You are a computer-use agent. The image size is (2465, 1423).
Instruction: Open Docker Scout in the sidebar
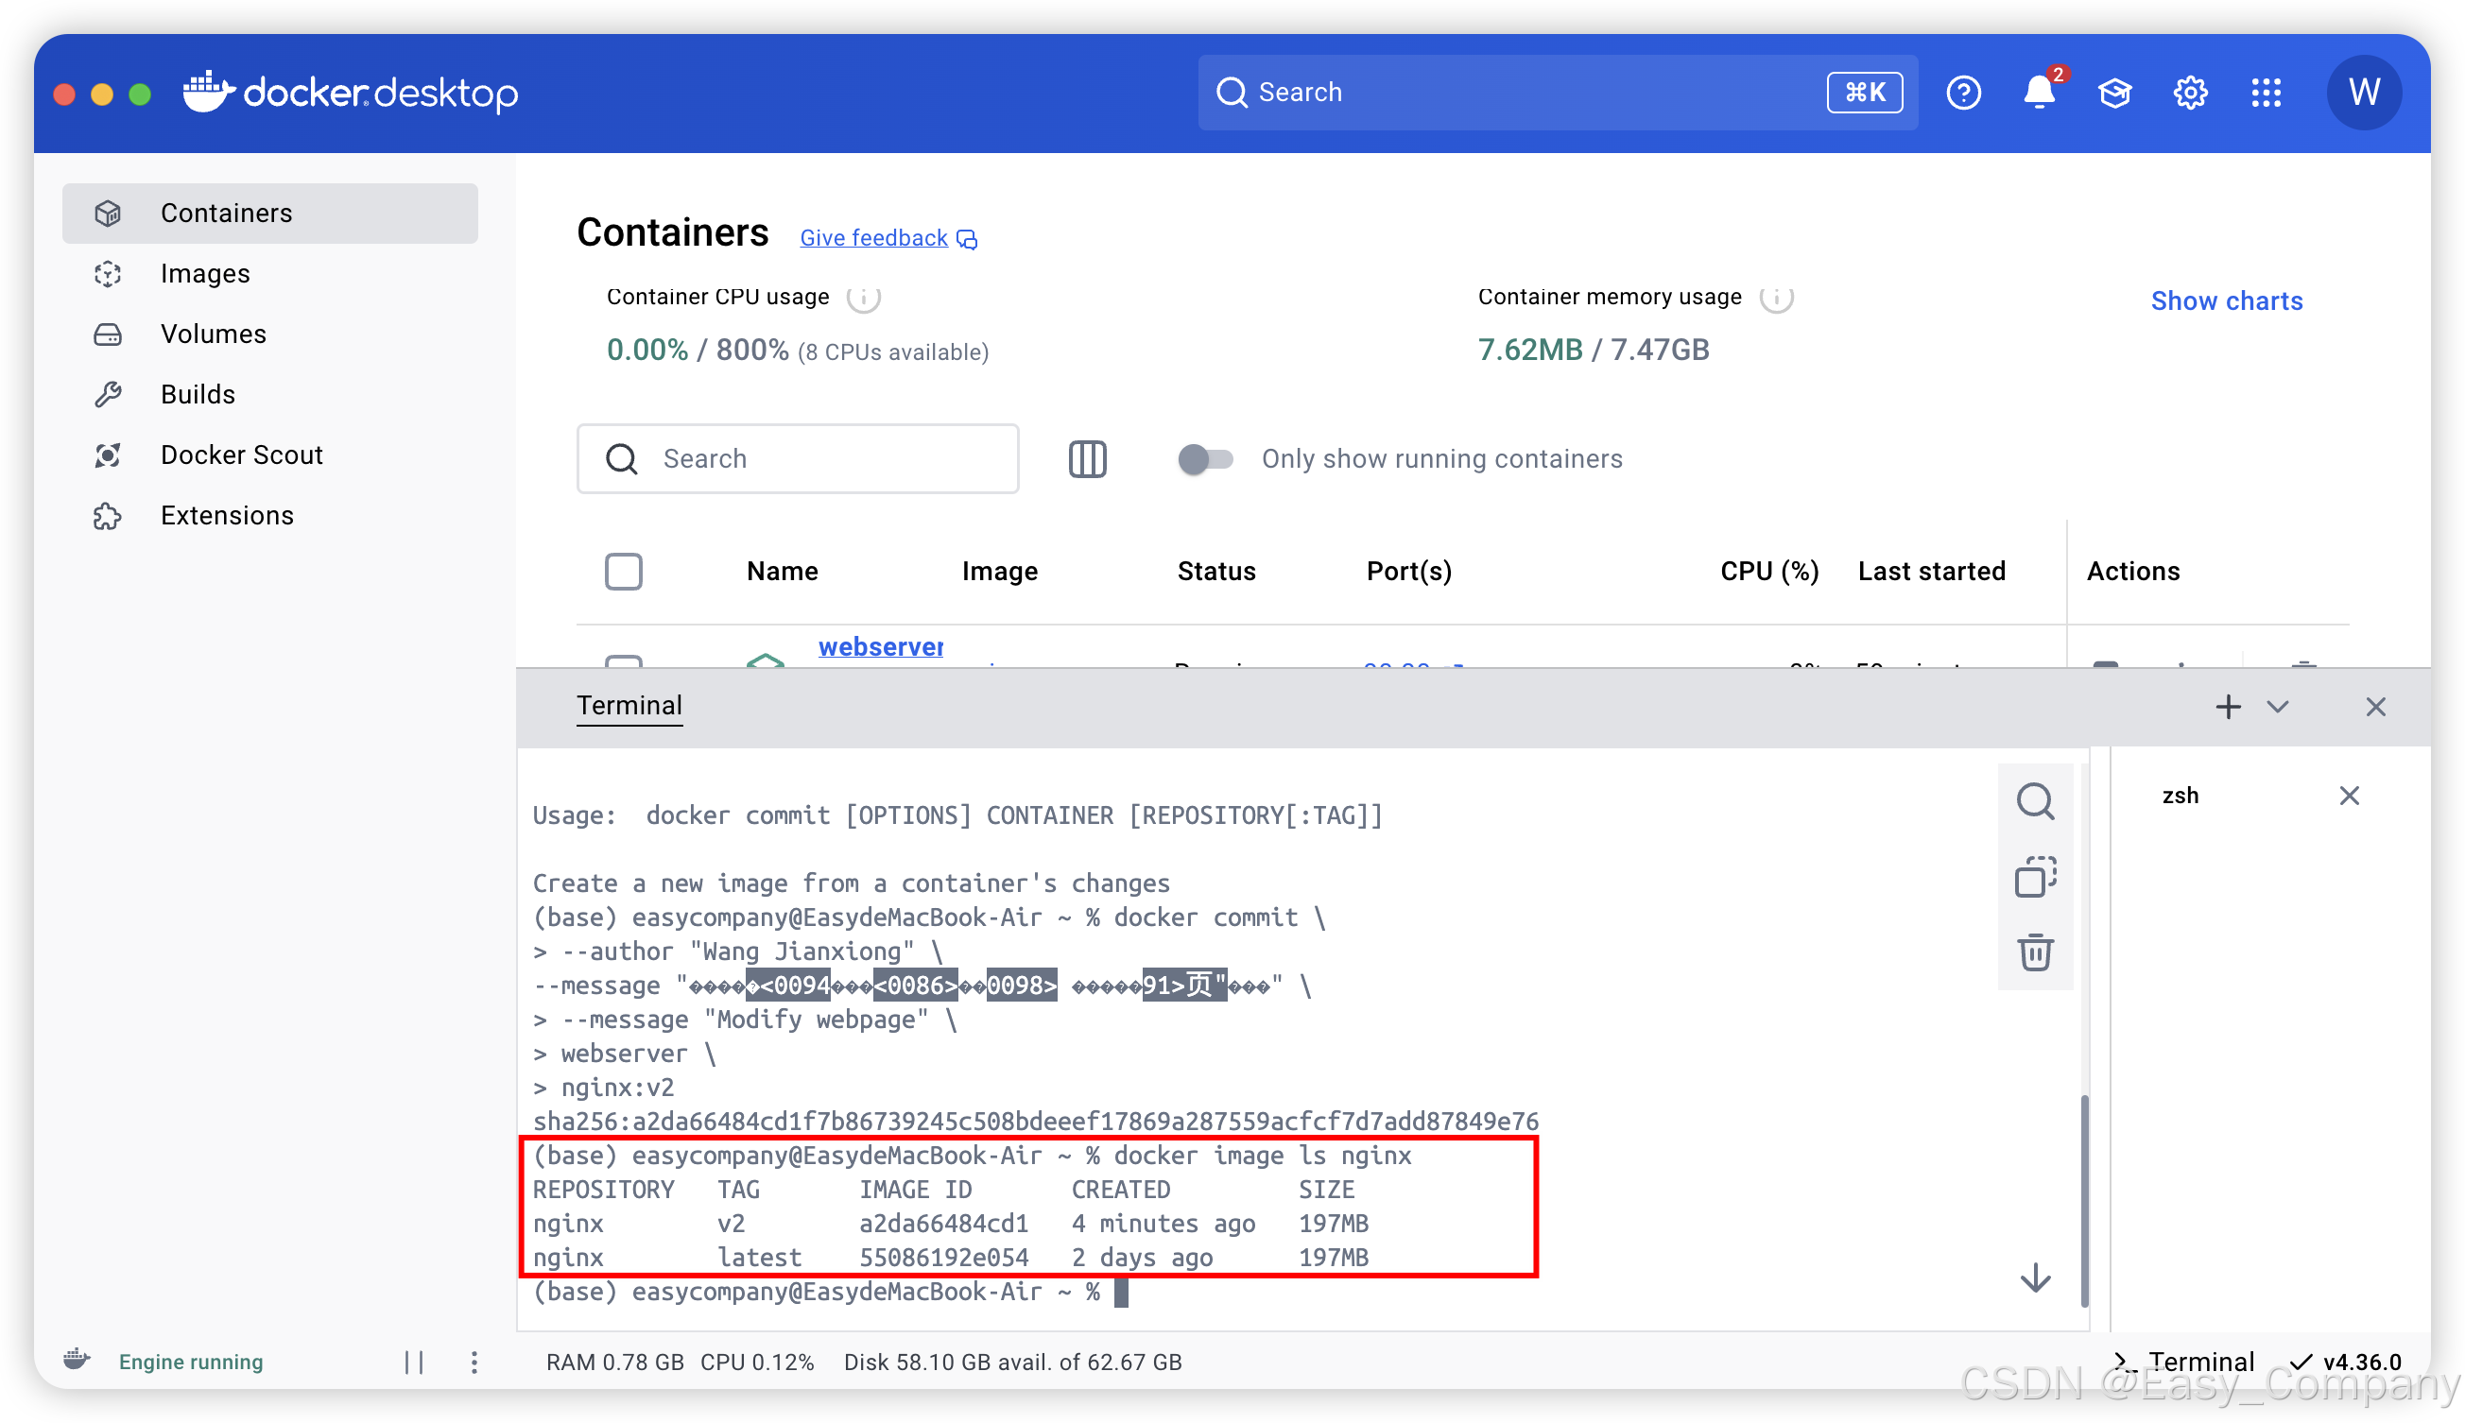coord(241,454)
